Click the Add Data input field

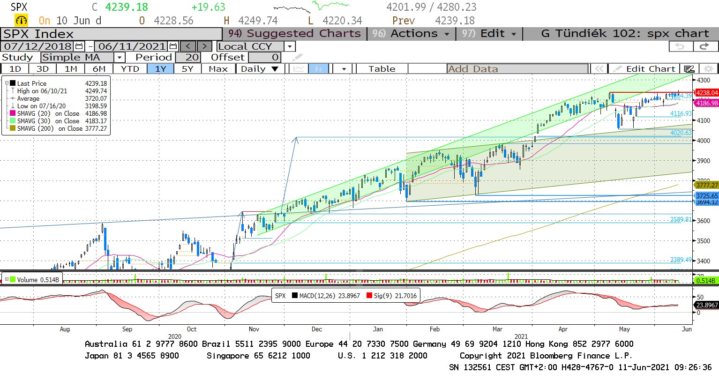517,69
